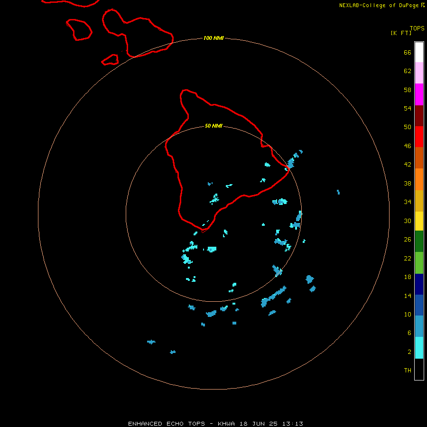The width and height of the screenshot is (427, 427).
Task: Select the magenta legend color block
Action: point(419,94)
